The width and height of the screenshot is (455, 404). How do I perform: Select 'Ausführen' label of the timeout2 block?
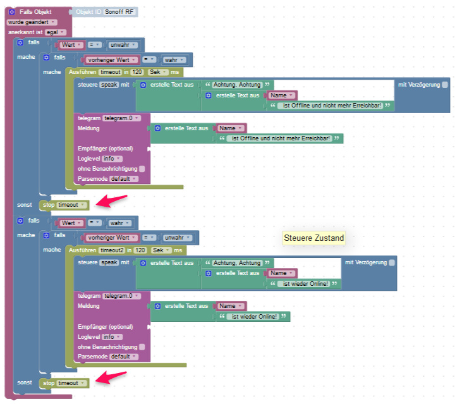(x=82, y=250)
